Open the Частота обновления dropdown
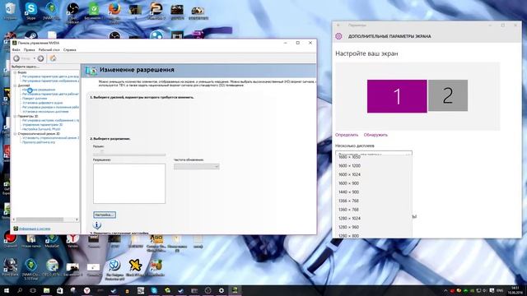The image size is (527, 296). pos(197,166)
